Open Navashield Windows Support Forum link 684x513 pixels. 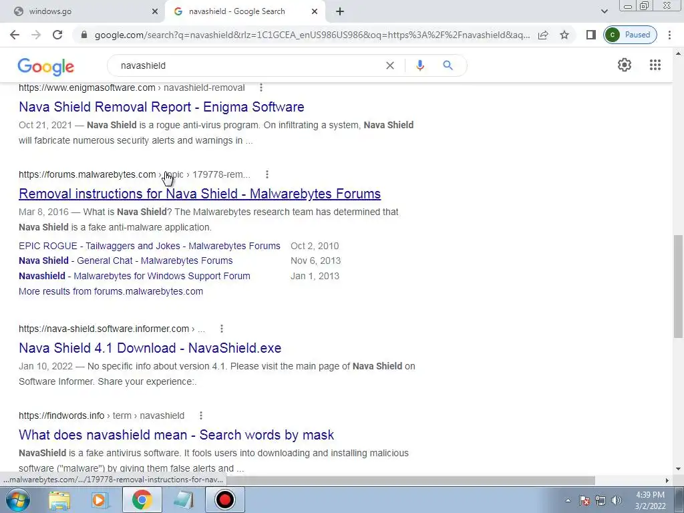coord(134,276)
